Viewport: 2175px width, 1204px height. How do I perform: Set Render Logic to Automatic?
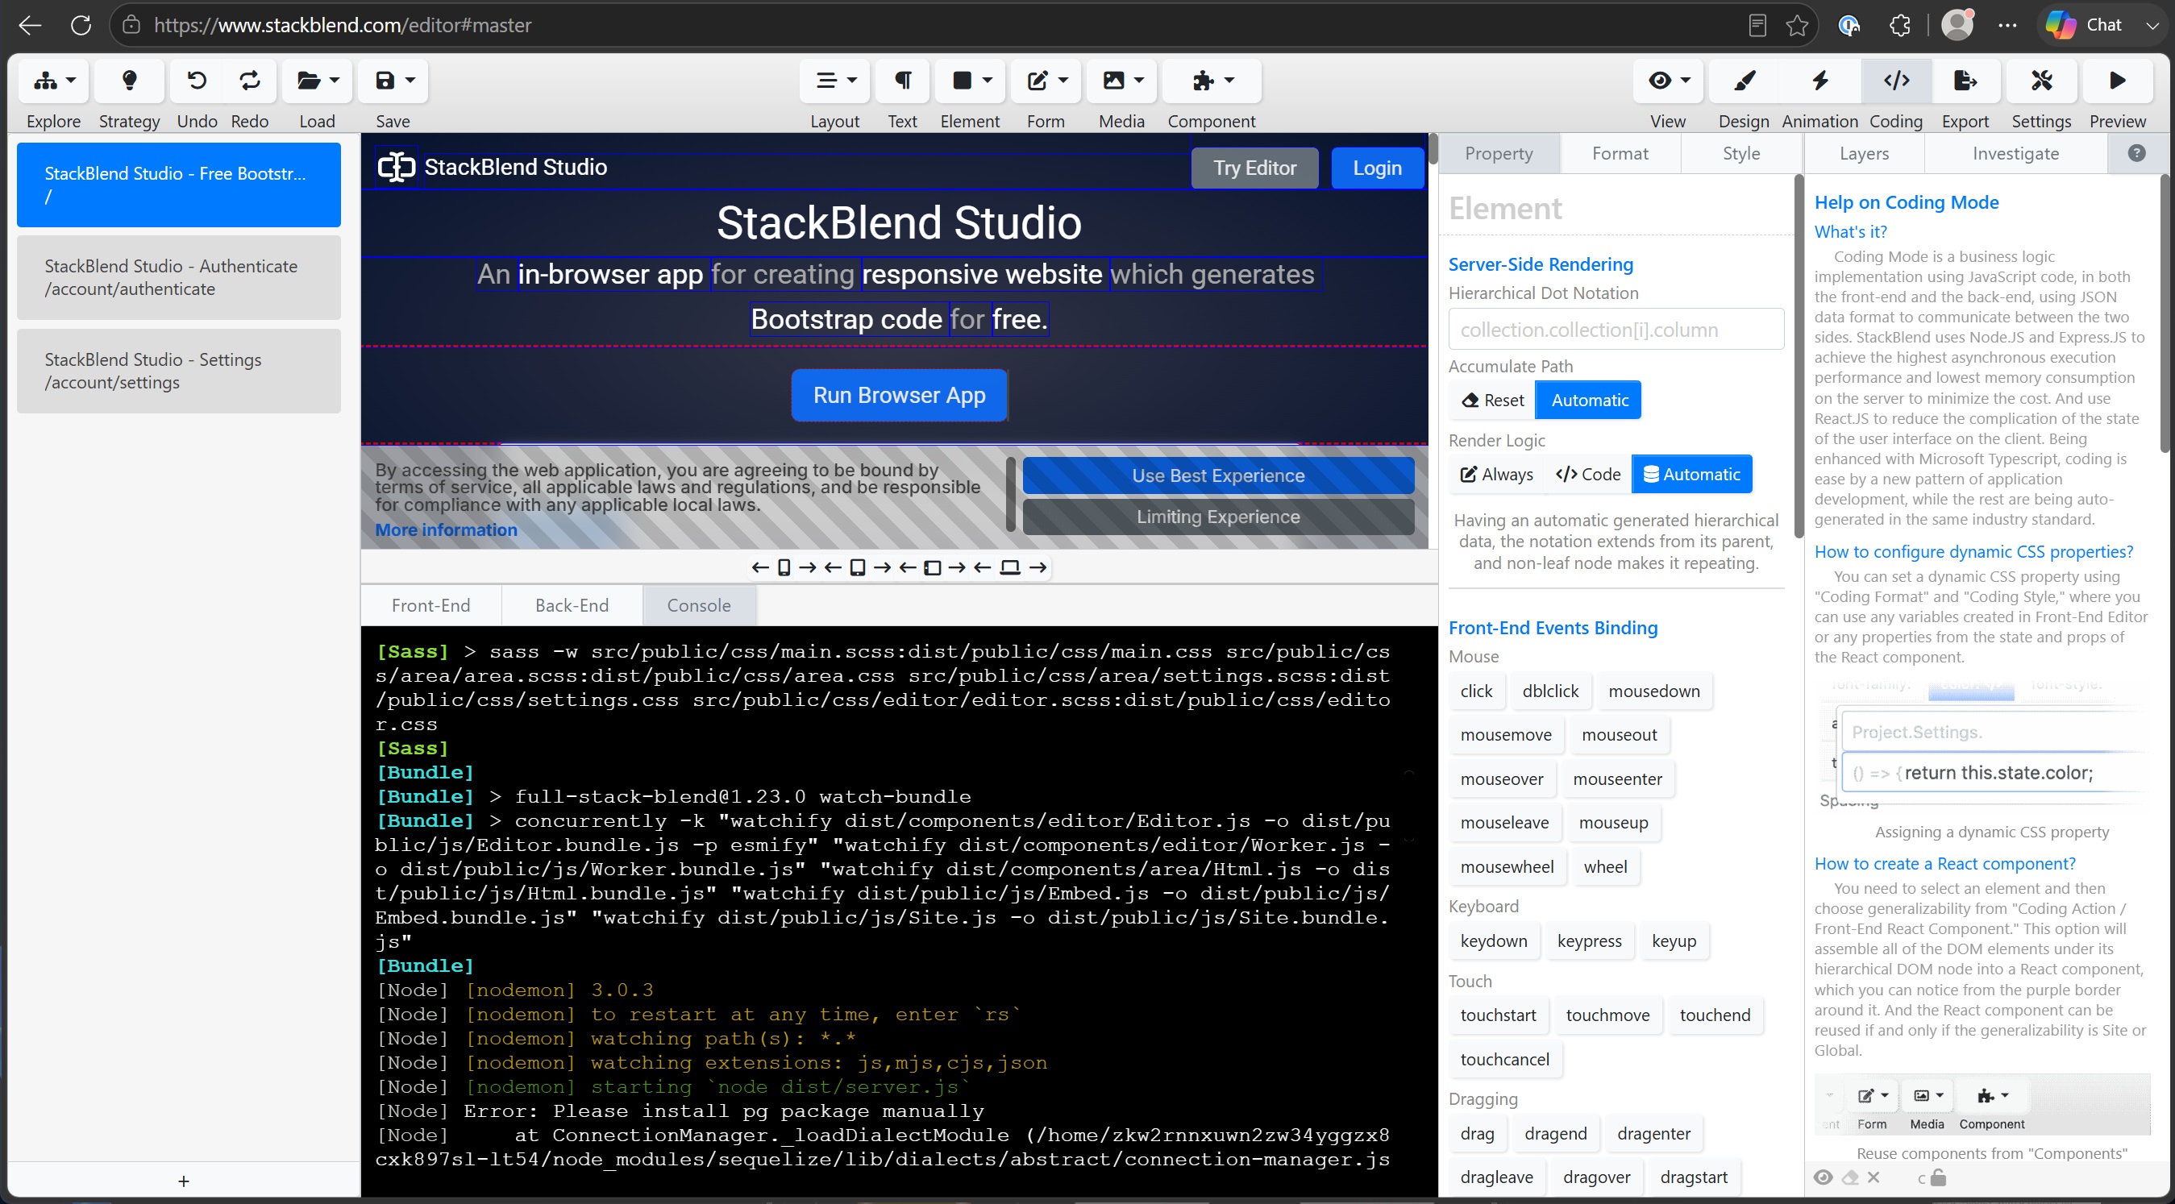tap(1691, 475)
